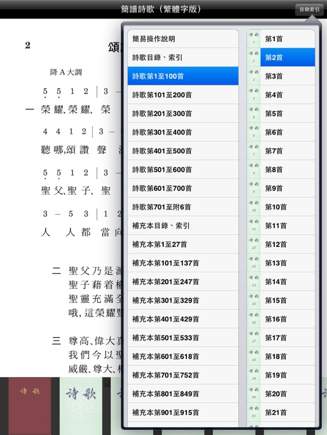Viewport: 327px width, 435px height.
Task: Open hymn 第14首
Action: (x=281, y=281)
